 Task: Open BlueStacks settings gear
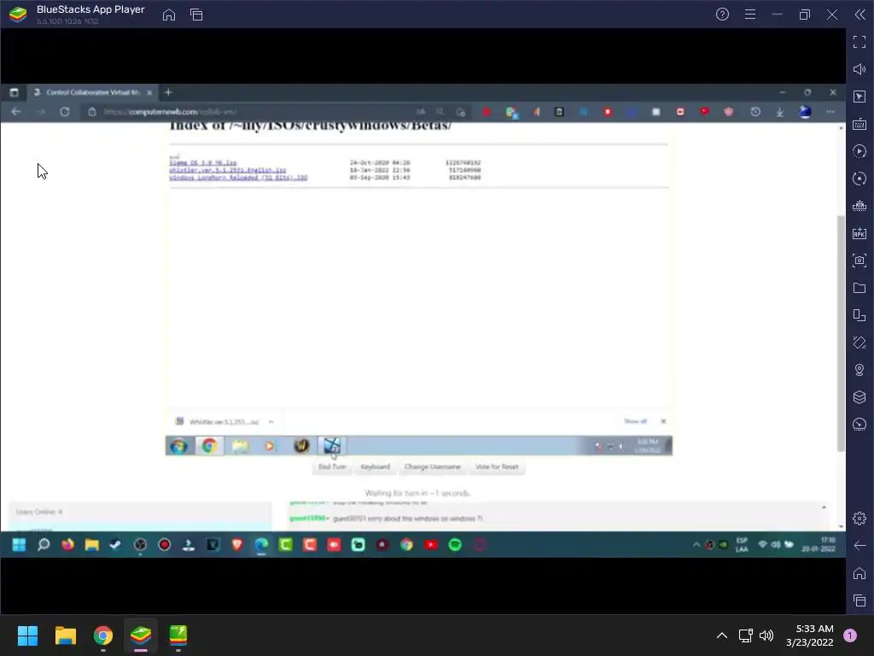click(859, 518)
